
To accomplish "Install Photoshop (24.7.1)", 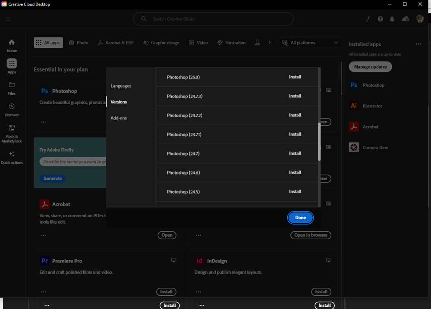I will click(x=295, y=134).
